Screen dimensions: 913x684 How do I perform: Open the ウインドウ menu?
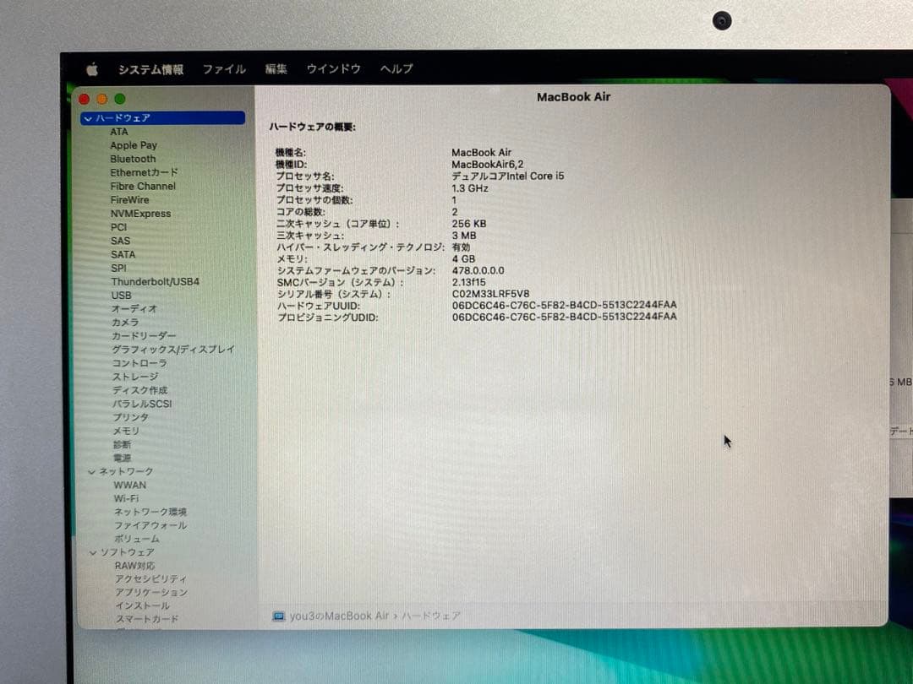pos(333,69)
